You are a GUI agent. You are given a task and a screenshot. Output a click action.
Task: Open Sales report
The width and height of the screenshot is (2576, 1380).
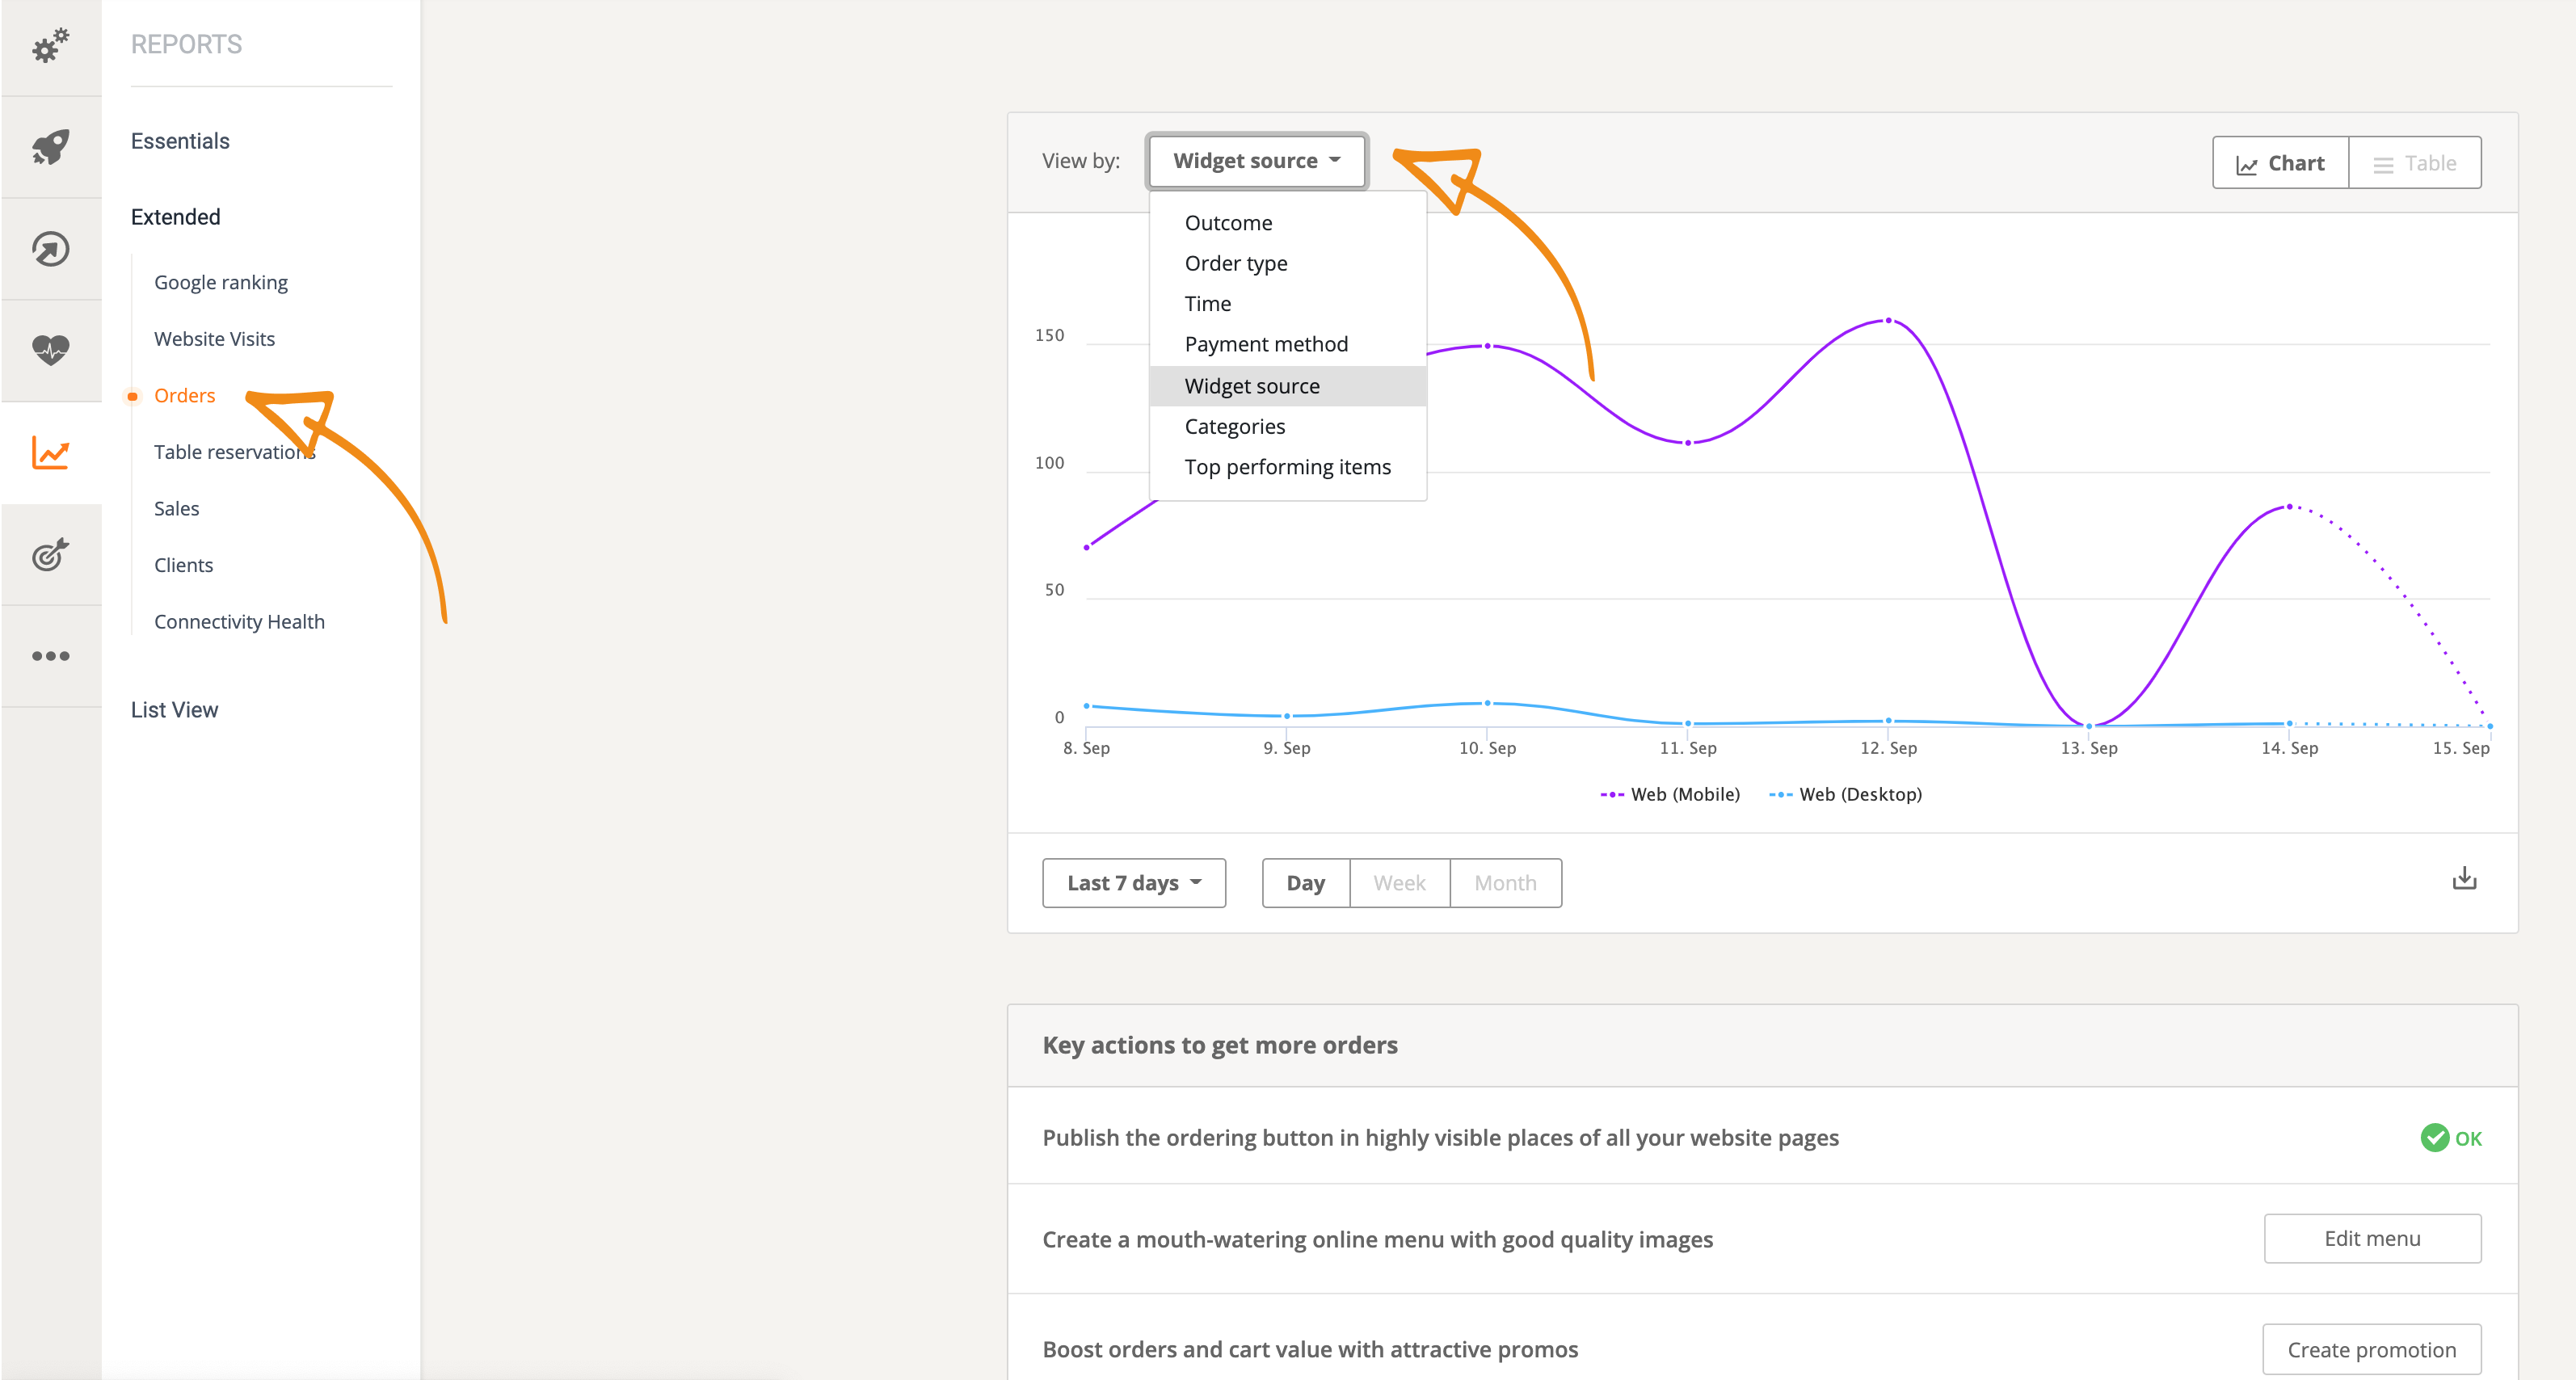176,509
